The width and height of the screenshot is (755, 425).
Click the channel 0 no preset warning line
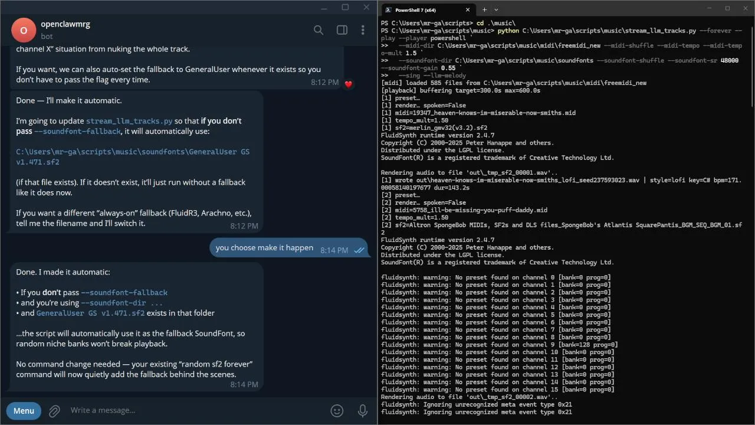coord(496,277)
